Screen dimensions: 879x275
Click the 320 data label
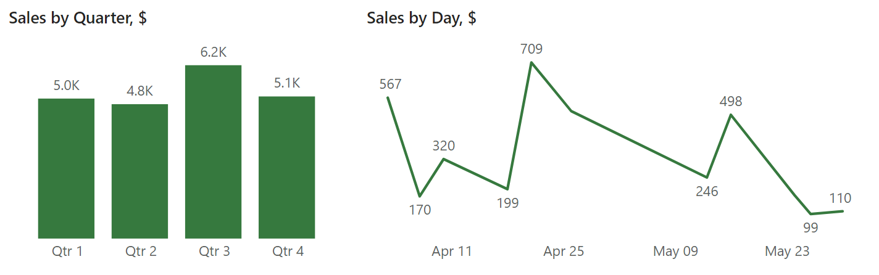click(x=443, y=146)
